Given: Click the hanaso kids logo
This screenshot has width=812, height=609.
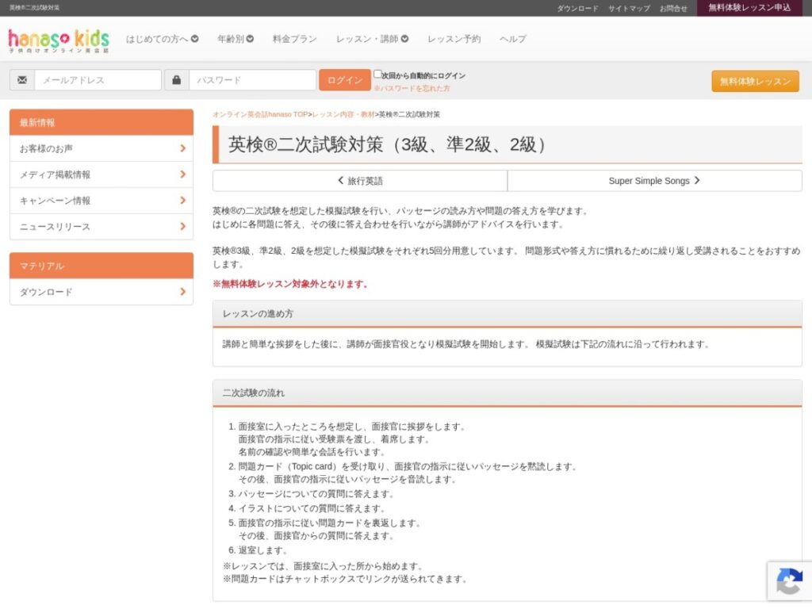Looking at the screenshot, I should (59, 40).
